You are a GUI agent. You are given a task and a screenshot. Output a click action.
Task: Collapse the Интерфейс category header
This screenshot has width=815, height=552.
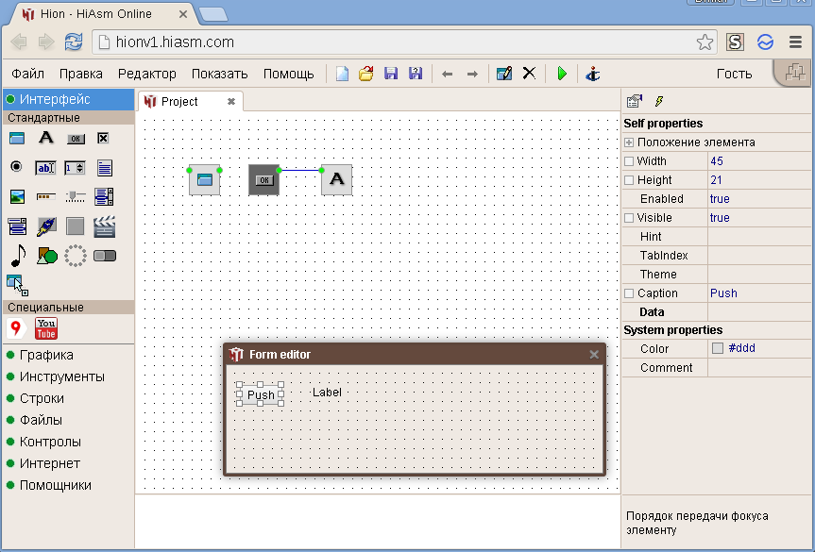69,99
